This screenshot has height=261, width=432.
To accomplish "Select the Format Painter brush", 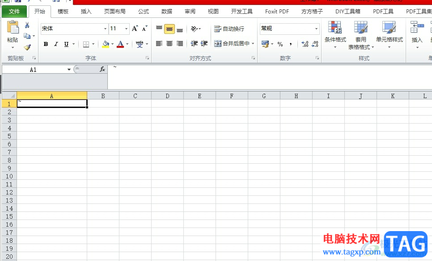I will 27,47.
